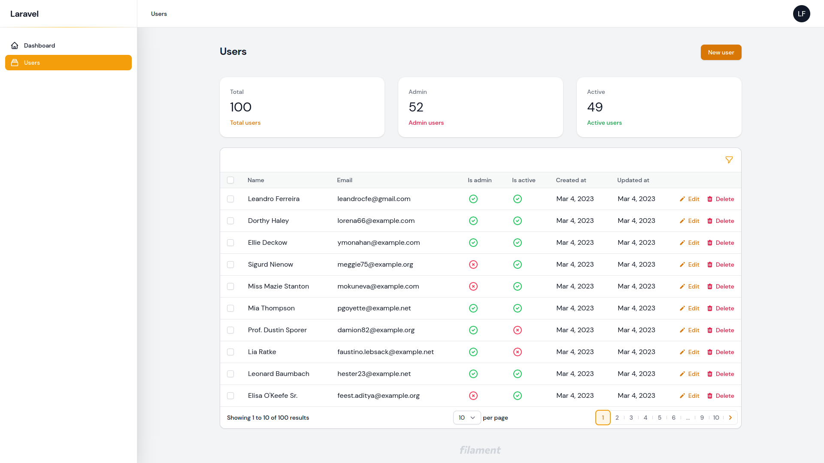
Task: Open the table filters funnel icon
Action: [729, 159]
